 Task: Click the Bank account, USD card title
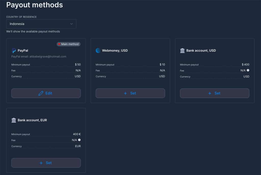pyautogui.click(x=201, y=51)
